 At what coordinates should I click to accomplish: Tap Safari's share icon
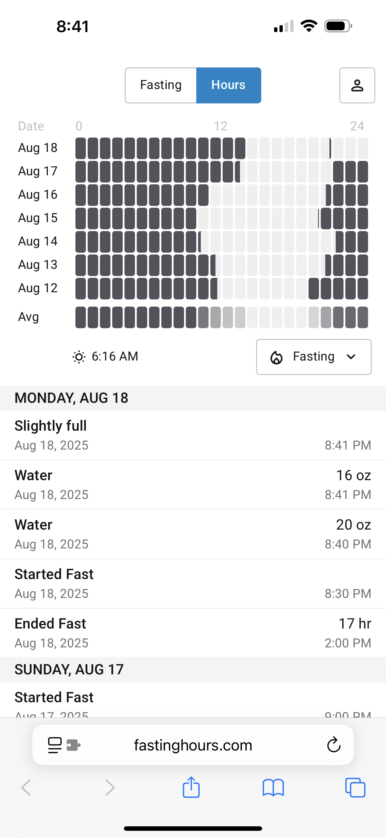pyautogui.click(x=191, y=787)
